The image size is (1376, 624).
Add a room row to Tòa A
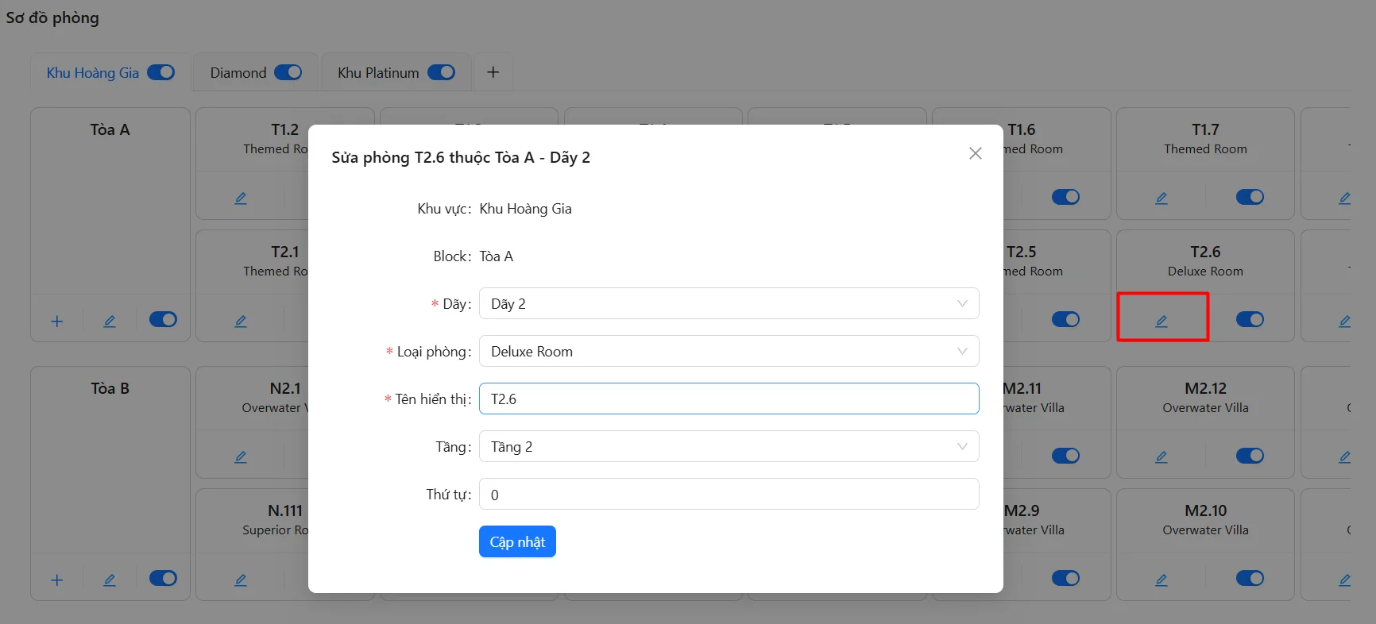(x=57, y=321)
